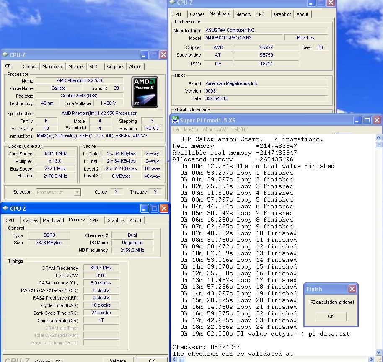Click the DRAM Frequency value field
383x362 pixels.
pyautogui.click(x=101, y=268)
